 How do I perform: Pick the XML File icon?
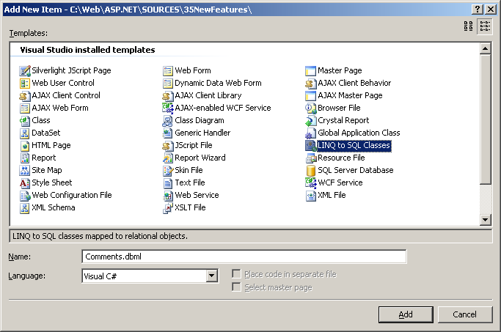coord(310,195)
